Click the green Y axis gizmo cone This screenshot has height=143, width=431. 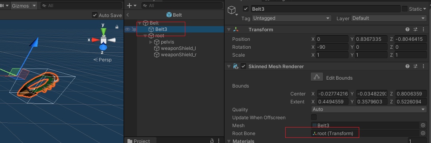coord(103,32)
